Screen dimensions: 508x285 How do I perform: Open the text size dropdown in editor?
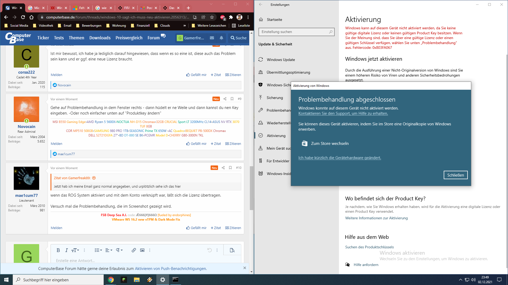tap(75, 250)
